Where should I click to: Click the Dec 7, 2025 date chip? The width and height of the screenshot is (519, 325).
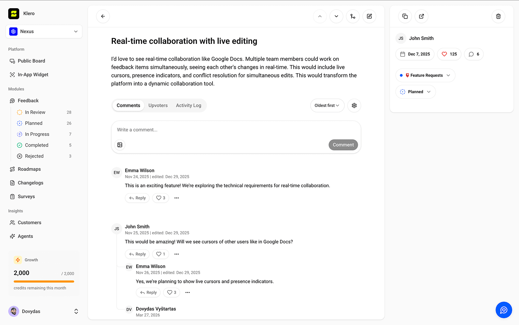[415, 54]
